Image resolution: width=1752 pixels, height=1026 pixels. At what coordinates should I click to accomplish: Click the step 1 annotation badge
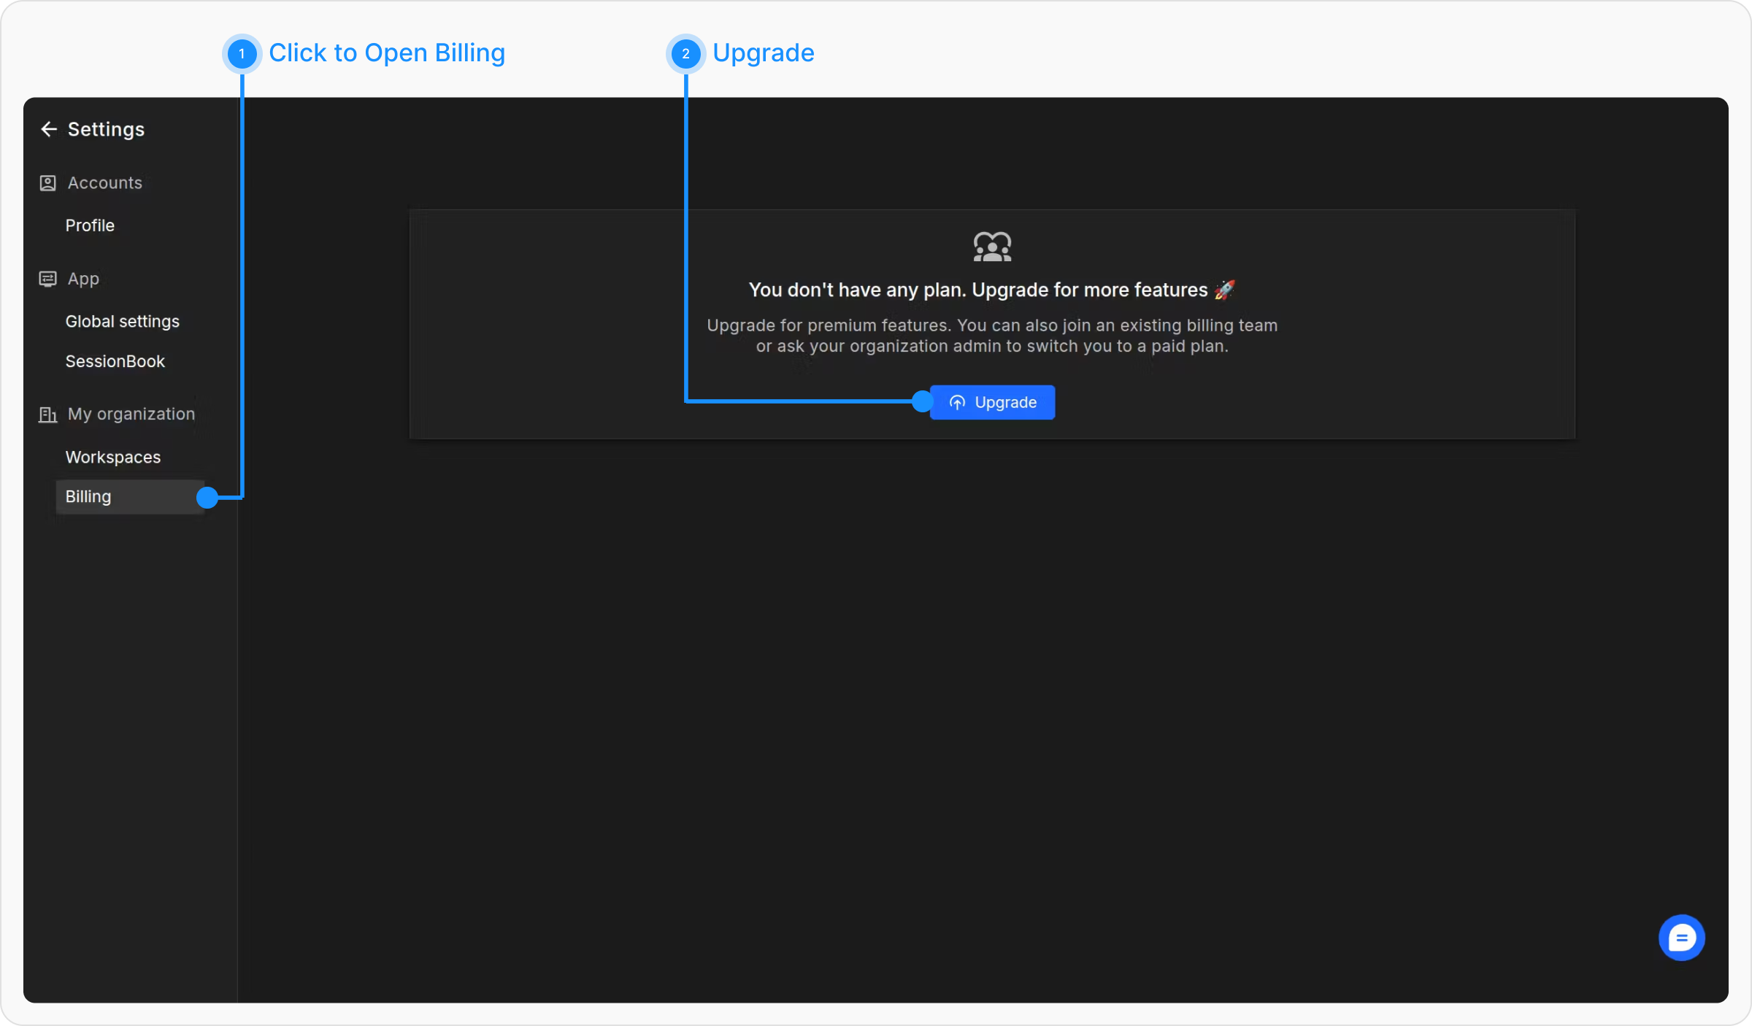(242, 53)
